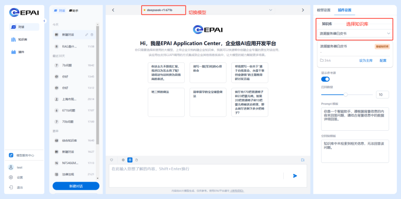The height and width of the screenshot is (199, 401).
Task: Open 插件 page in the sidebar
Action: tap(21, 52)
